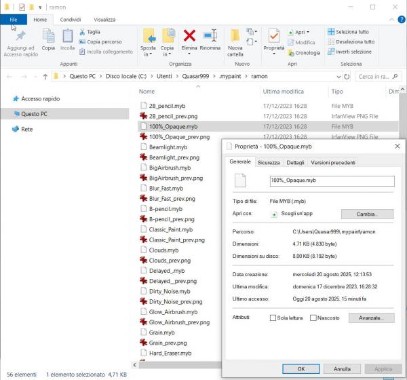Image resolution: width=407 pixels, height=380 pixels.
Task: Open the Sposta in move icon
Action: tap(149, 36)
